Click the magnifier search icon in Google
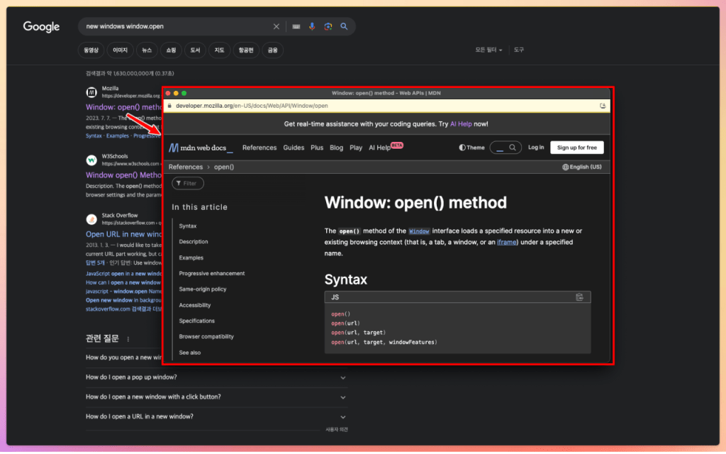 pos(344,27)
